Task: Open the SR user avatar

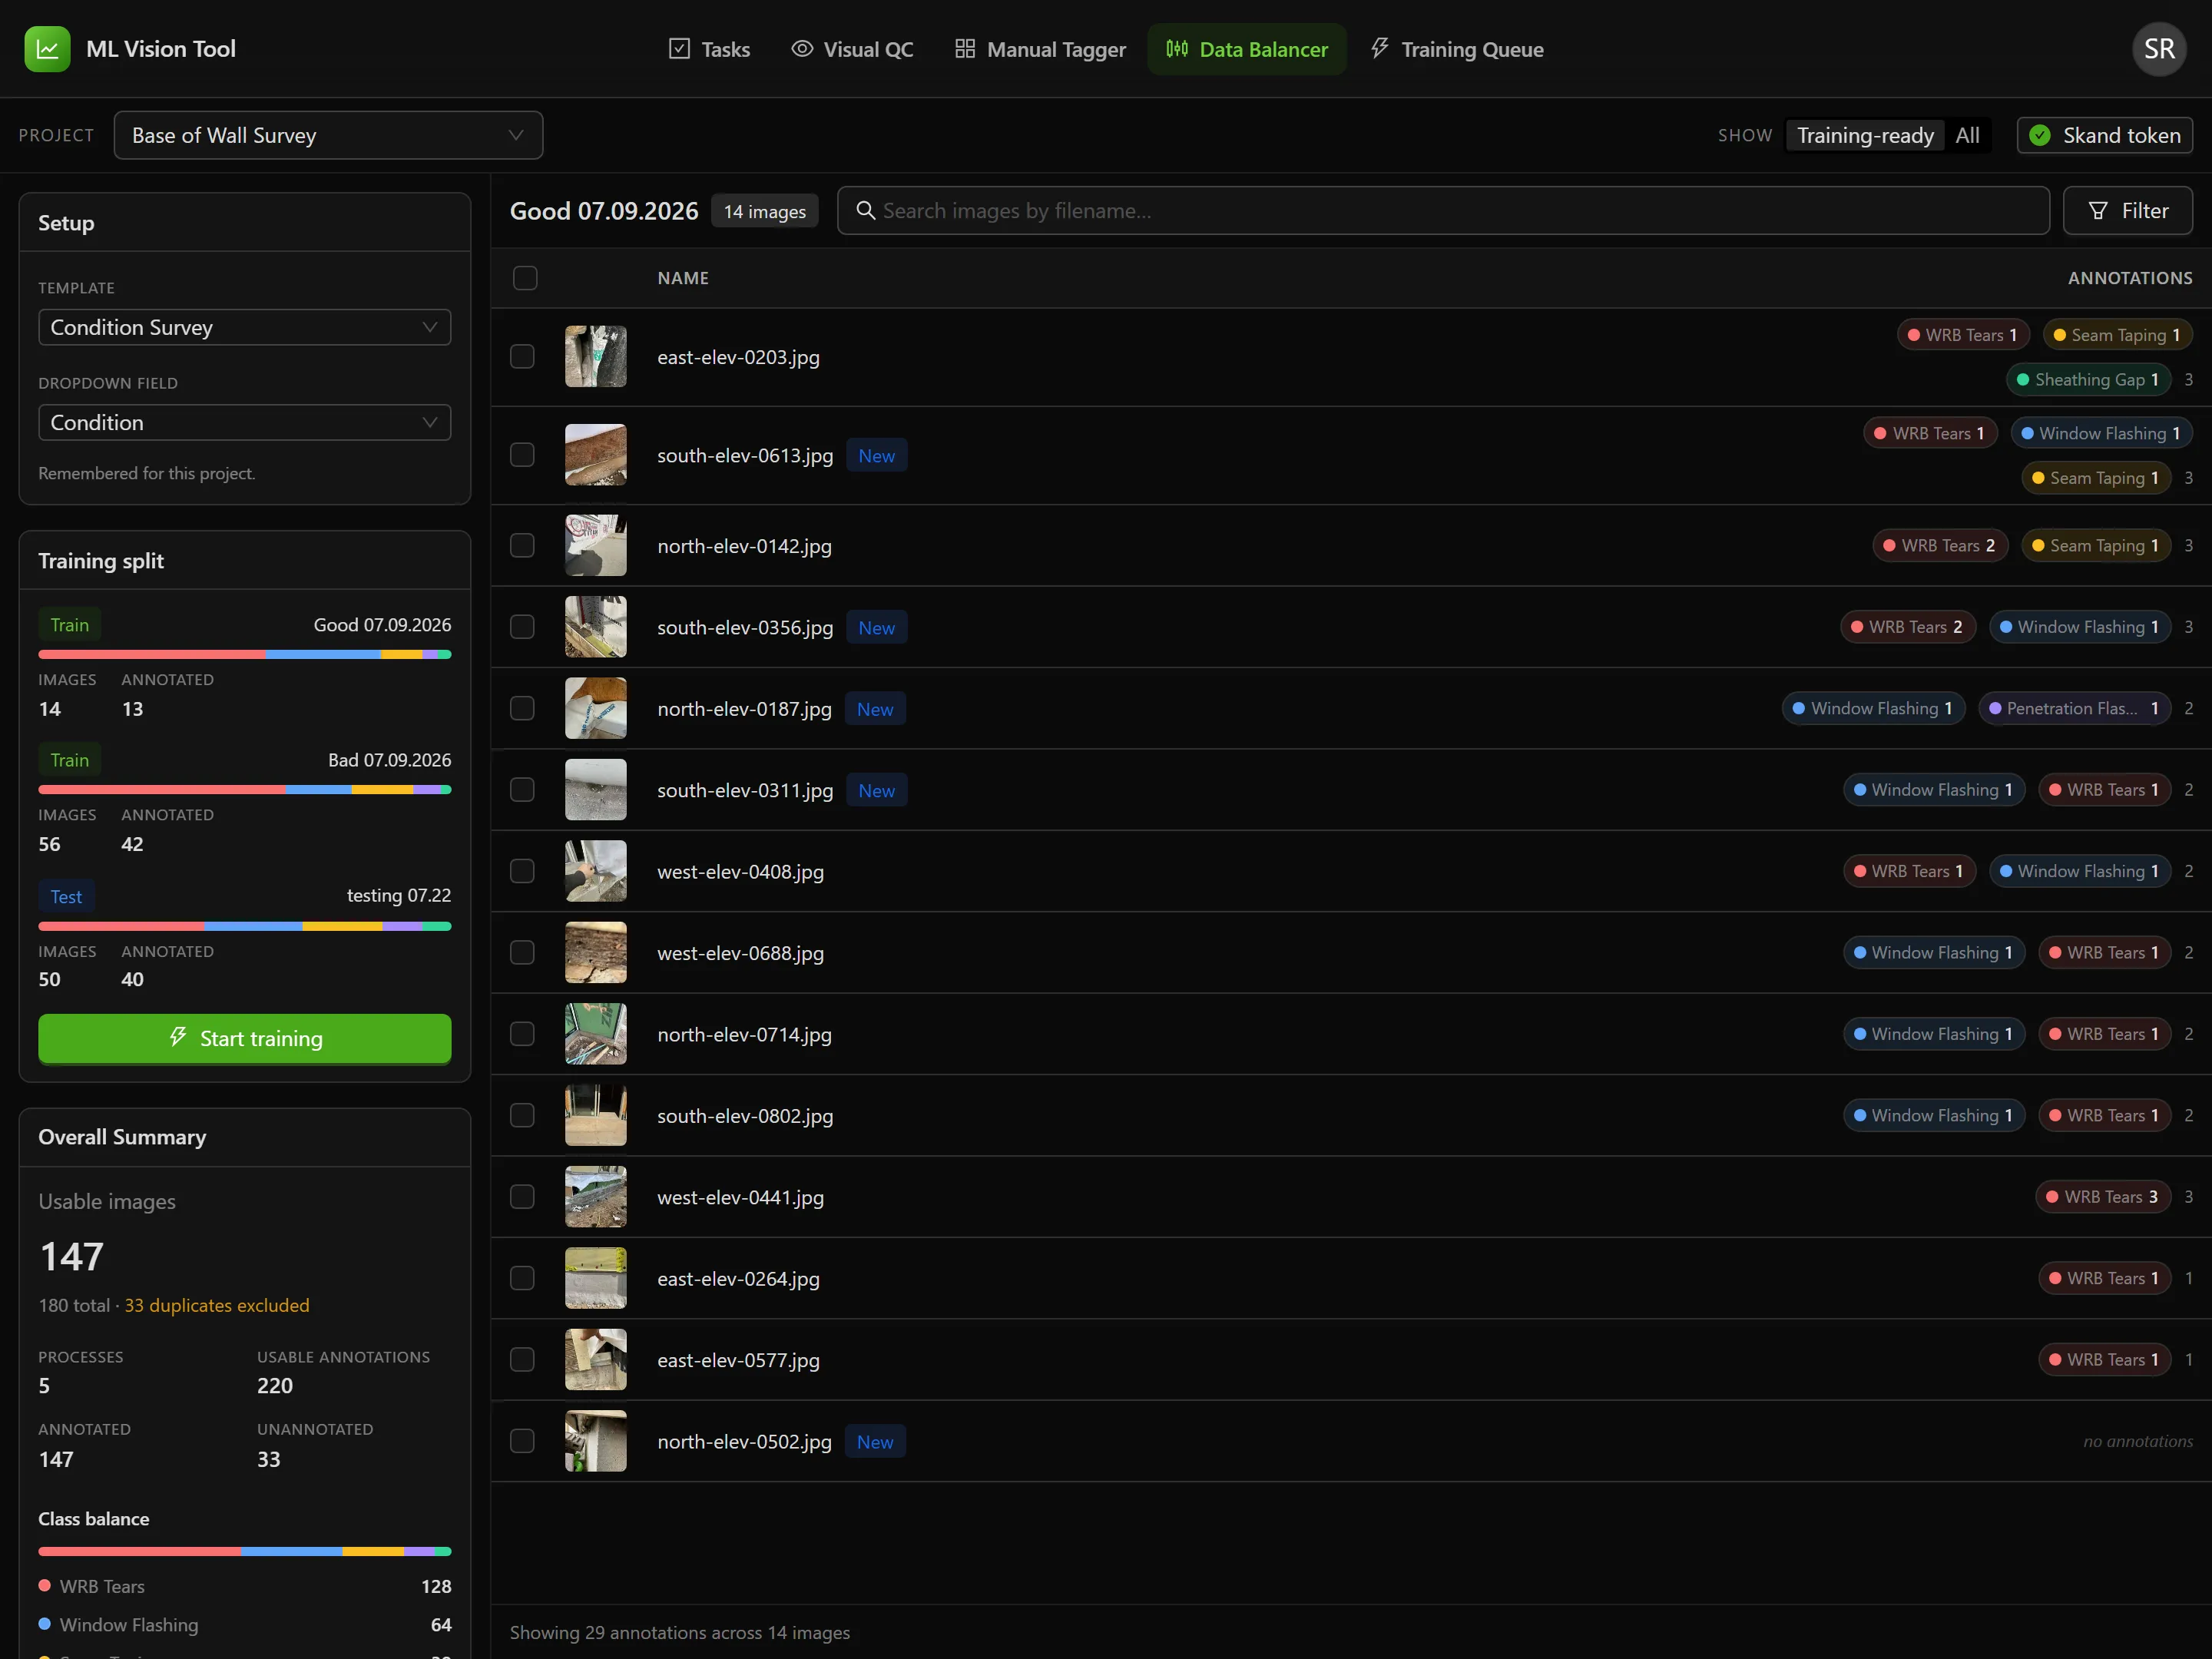Action: (2159, 49)
